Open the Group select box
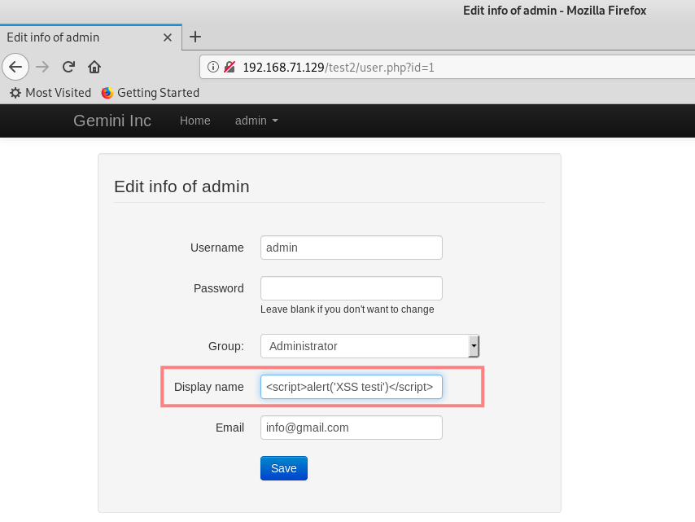 (369, 346)
